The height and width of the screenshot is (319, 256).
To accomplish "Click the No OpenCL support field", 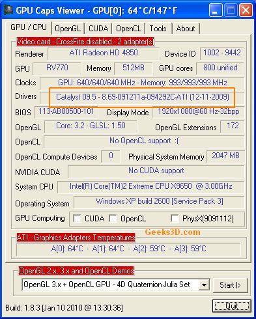I will [x=144, y=141].
